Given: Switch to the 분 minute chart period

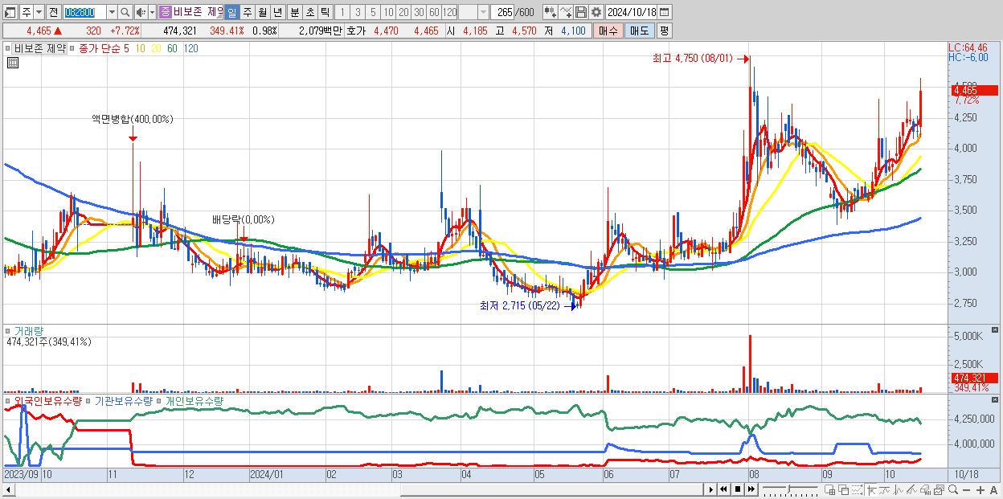Looking at the screenshot, I should [x=293, y=12].
